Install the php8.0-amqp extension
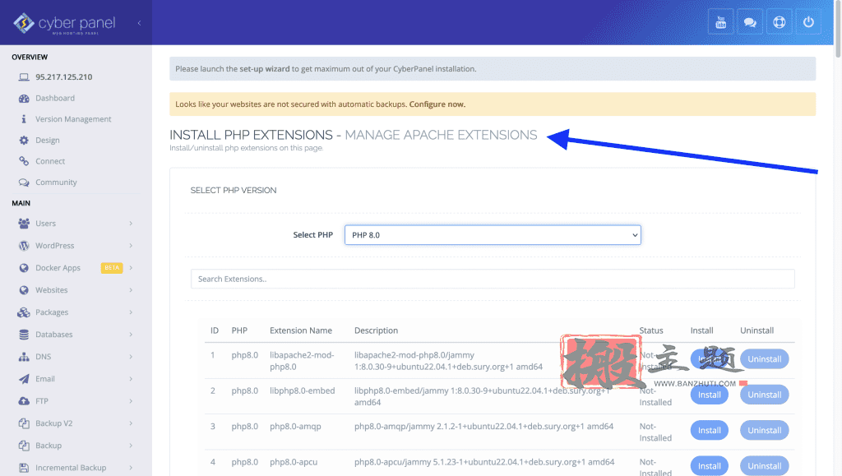842x476 pixels. click(x=709, y=431)
